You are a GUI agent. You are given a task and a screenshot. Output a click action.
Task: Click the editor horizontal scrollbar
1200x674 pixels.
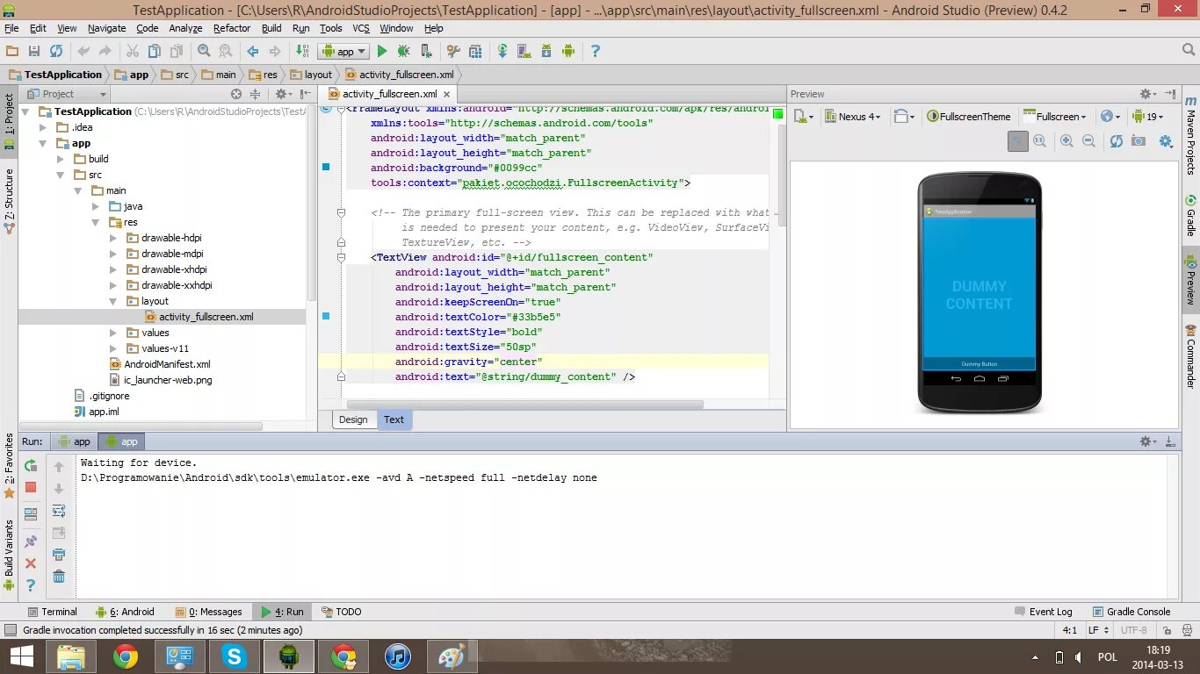tap(525, 405)
